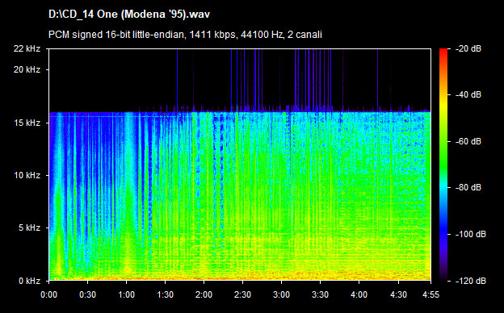Click the 15 kHz frequency axis label

pyautogui.click(x=27, y=123)
